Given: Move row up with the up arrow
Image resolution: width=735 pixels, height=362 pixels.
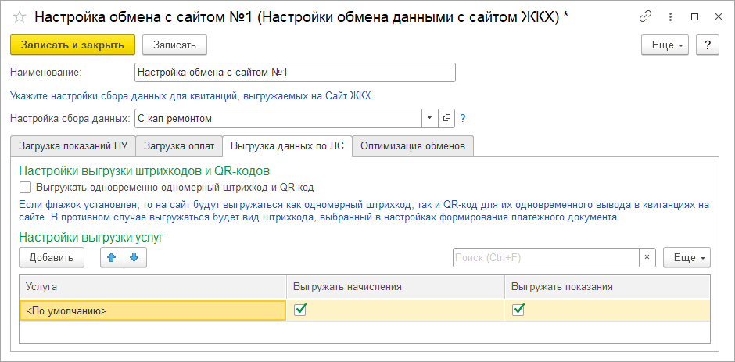Looking at the screenshot, I should click(x=111, y=257).
